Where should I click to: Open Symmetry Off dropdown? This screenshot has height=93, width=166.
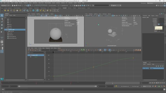(x=65, y=5)
